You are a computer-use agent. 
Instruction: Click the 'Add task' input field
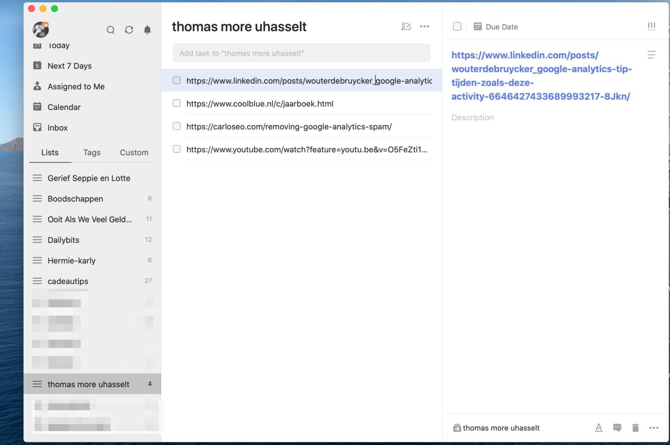click(301, 53)
